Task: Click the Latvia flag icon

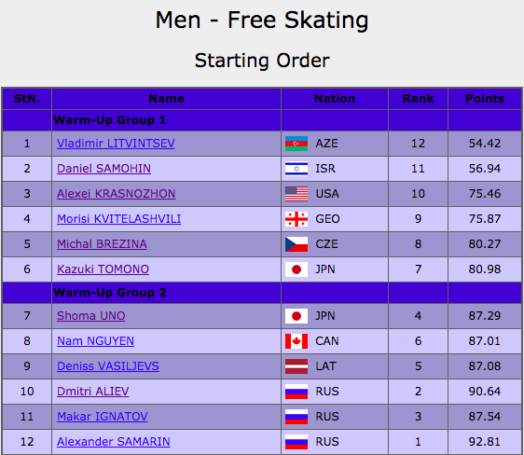Action: (296, 366)
